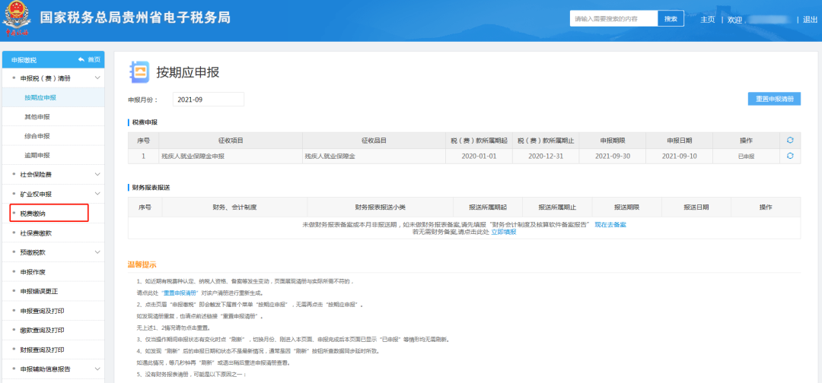
Task: Click the 首页 back arrow icon
Action: [x=81, y=59]
